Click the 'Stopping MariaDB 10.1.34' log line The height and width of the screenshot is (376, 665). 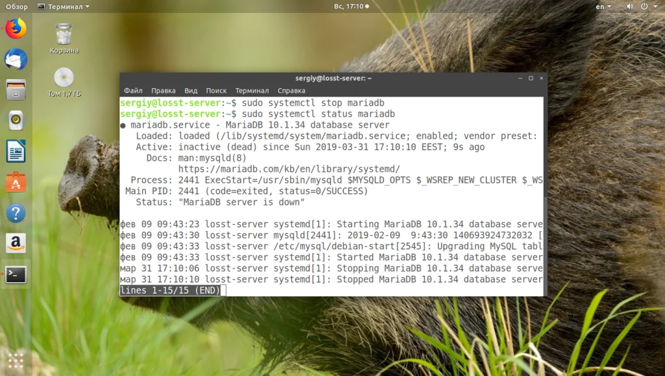[x=331, y=268]
